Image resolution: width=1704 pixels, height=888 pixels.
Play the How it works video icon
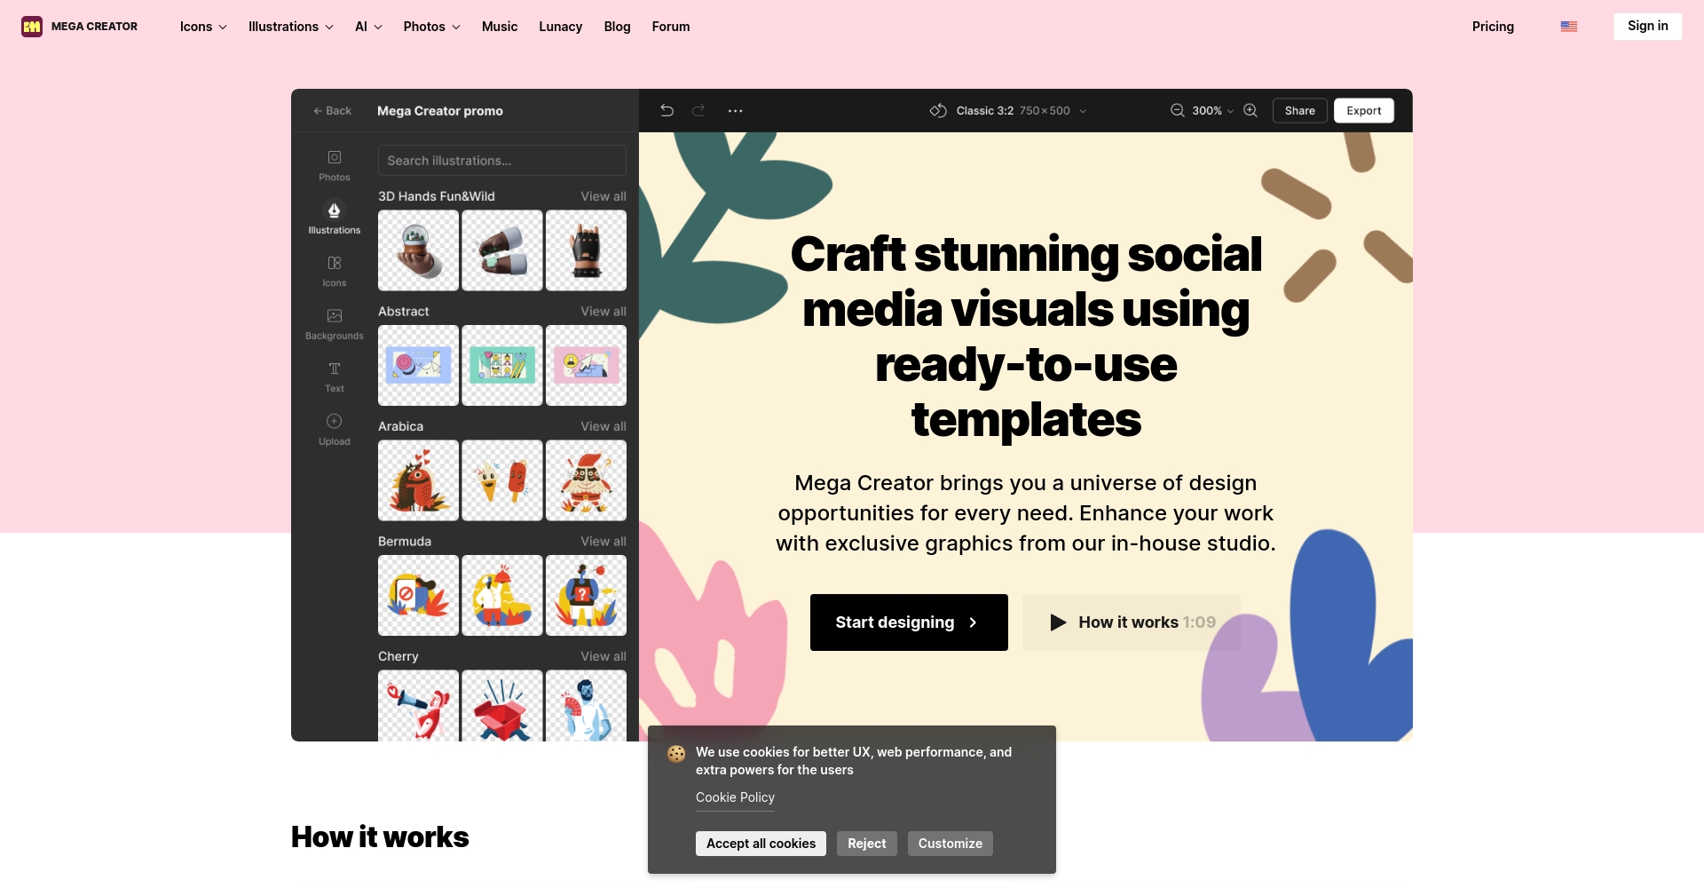coord(1058,622)
